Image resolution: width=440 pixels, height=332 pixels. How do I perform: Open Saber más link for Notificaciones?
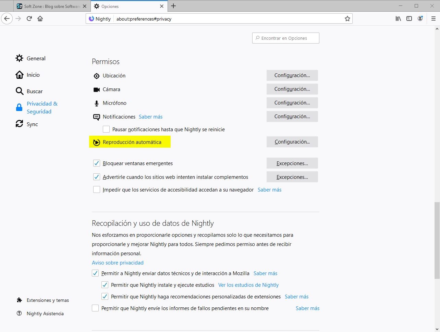(x=151, y=117)
